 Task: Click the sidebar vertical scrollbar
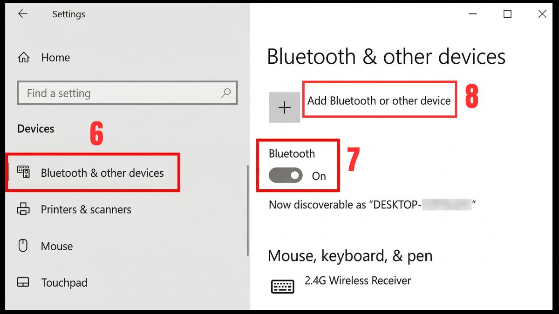coord(247,209)
